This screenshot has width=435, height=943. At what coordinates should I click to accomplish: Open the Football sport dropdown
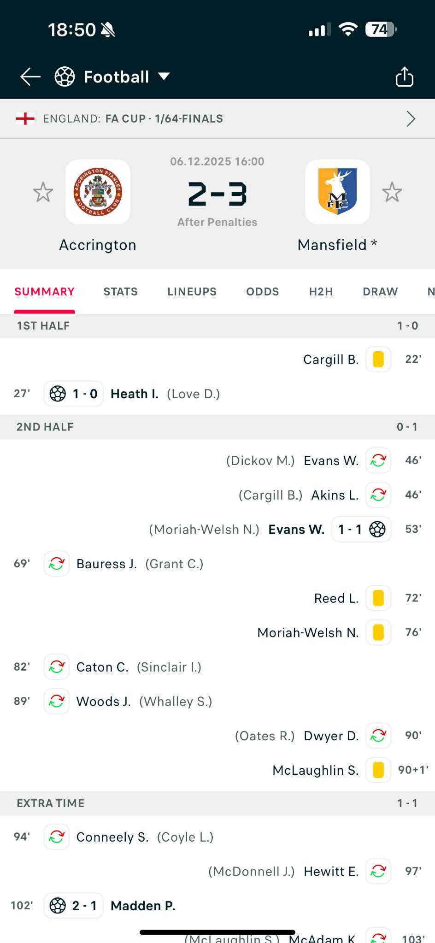tap(164, 77)
